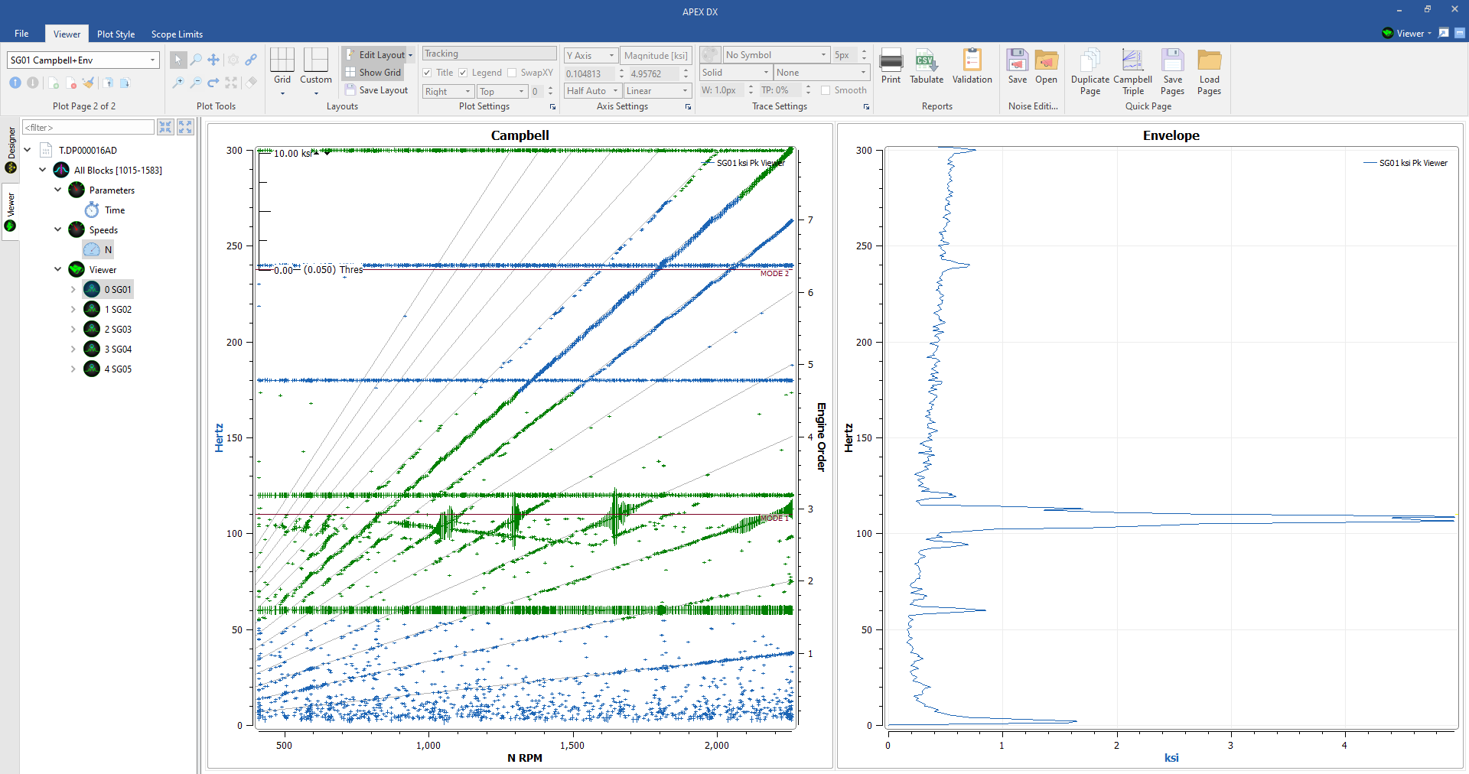Open Axis Settings dialog launcher
The height and width of the screenshot is (774, 1469).
(x=688, y=107)
